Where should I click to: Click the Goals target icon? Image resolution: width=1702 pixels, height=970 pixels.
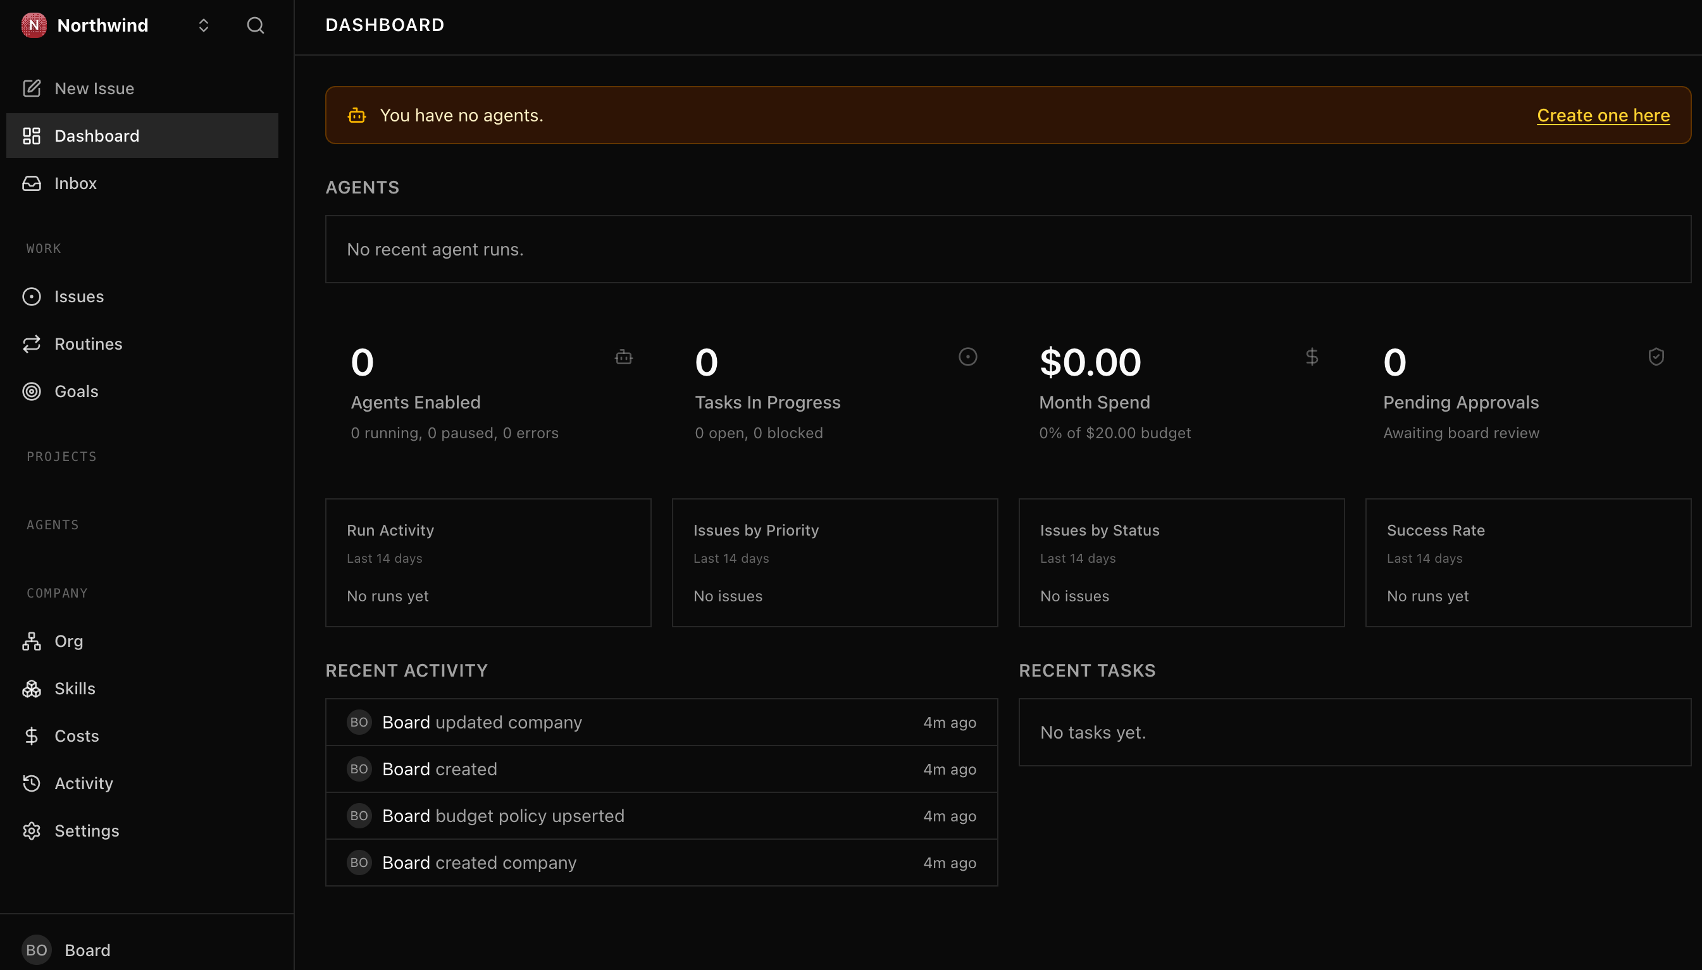32,391
